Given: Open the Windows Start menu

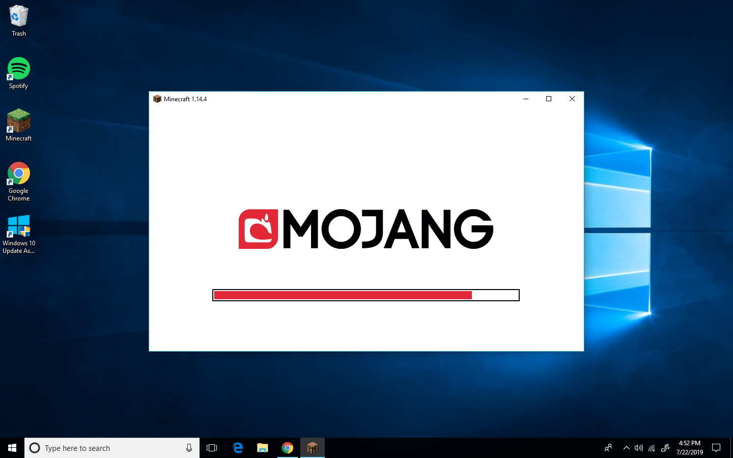Looking at the screenshot, I should tap(12, 448).
